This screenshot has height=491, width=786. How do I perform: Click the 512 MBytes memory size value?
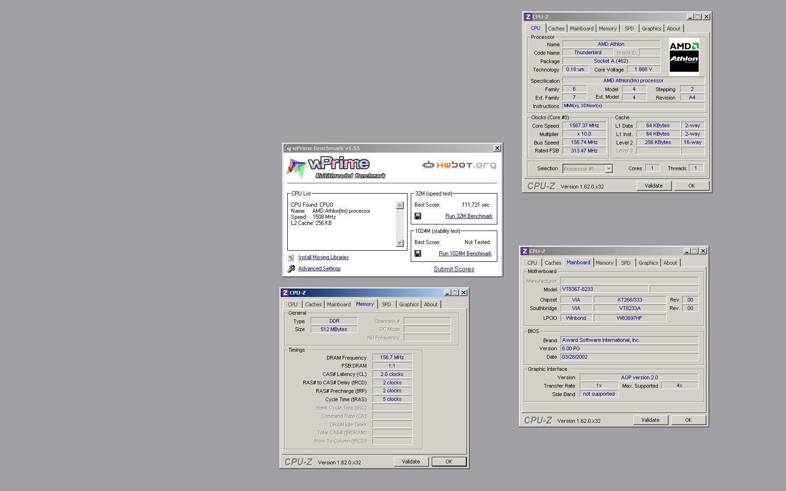click(x=334, y=329)
